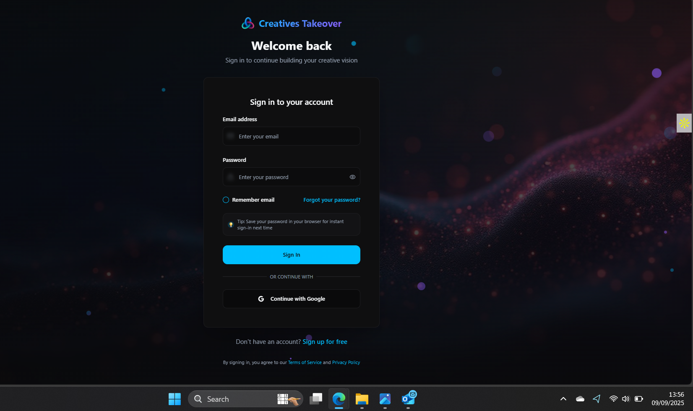Click Continue with Google
This screenshot has width=693, height=411.
tap(291, 299)
